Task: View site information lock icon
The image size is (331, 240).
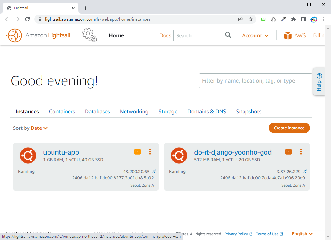Action: (40, 19)
